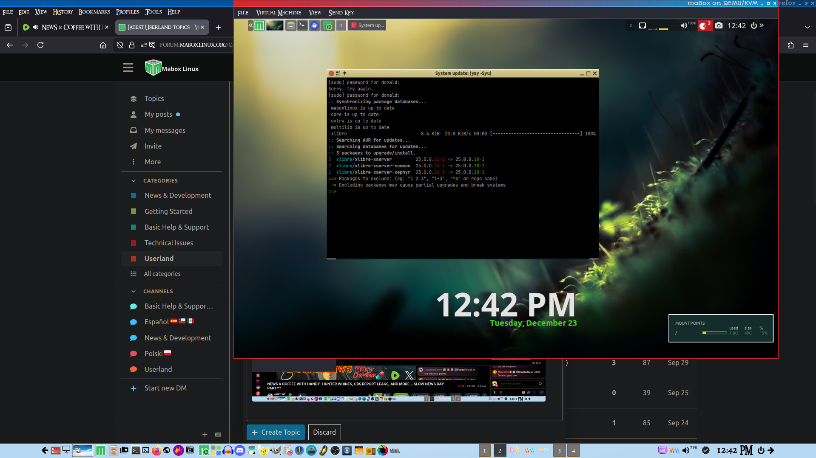Viewport: 816px width, 458px height.
Task: Open the Virtual Machine menu
Action: 279,13
